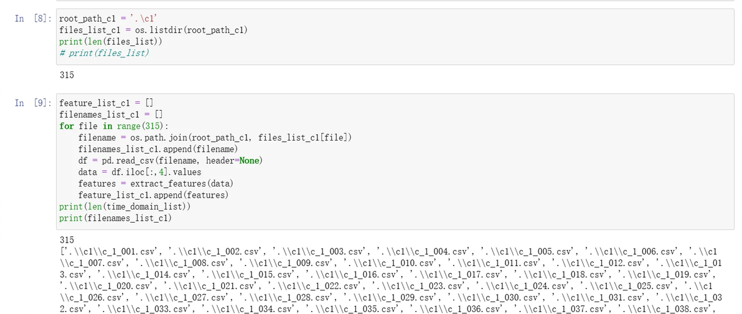Screen dimensions: 742x314
Task: Click the extract_features(data) line
Action: (x=156, y=183)
